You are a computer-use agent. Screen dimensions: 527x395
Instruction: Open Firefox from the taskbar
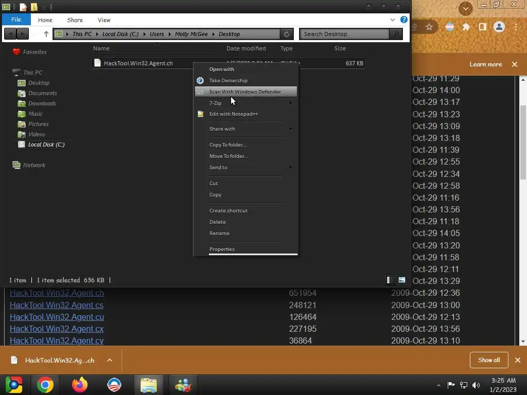click(80, 385)
